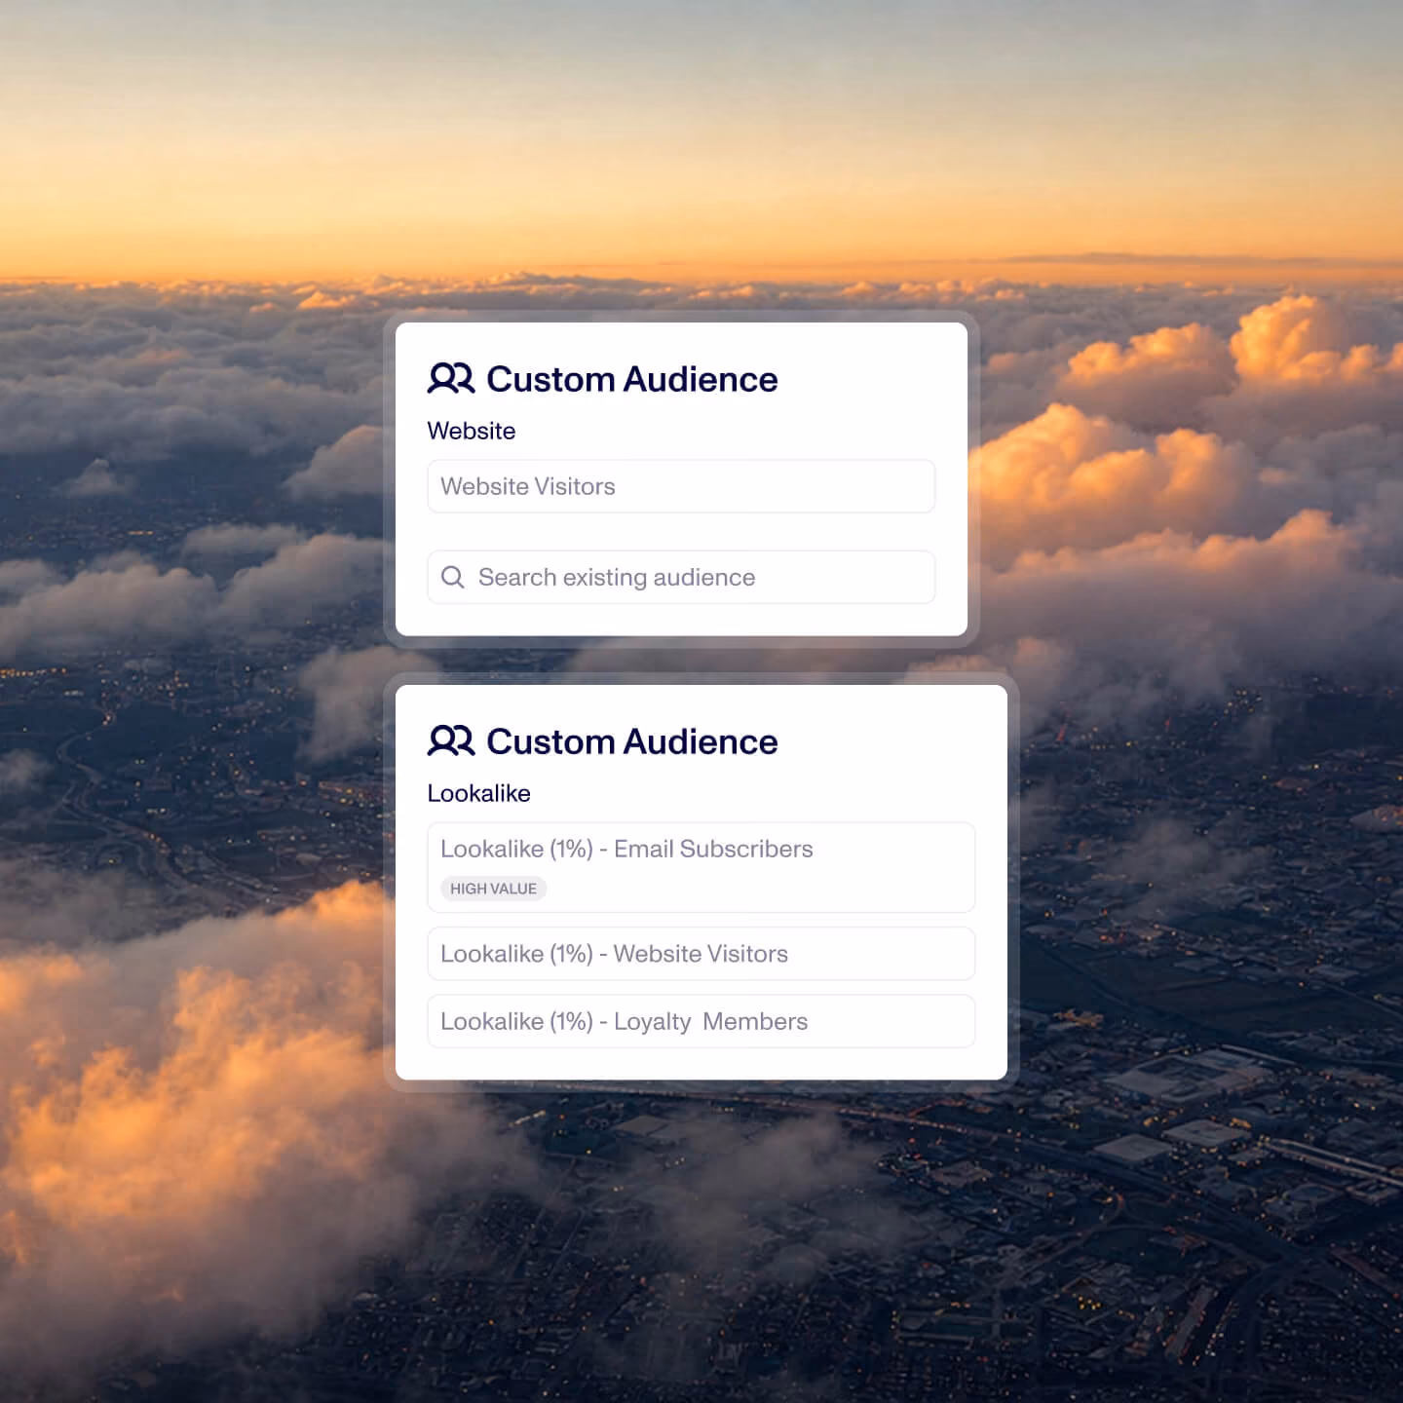Click the Custom Audience heading above Lookalike
Viewport: 1403px width, 1403px height.
coord(632,741)
